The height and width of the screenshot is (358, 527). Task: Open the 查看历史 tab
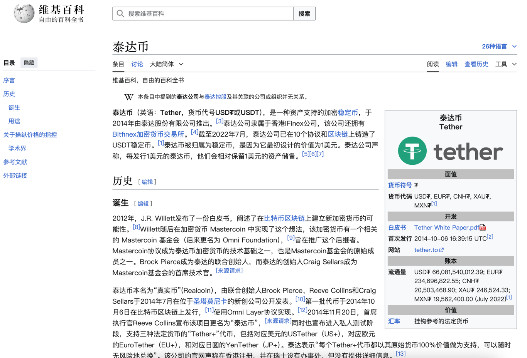[x=476, y=64]
